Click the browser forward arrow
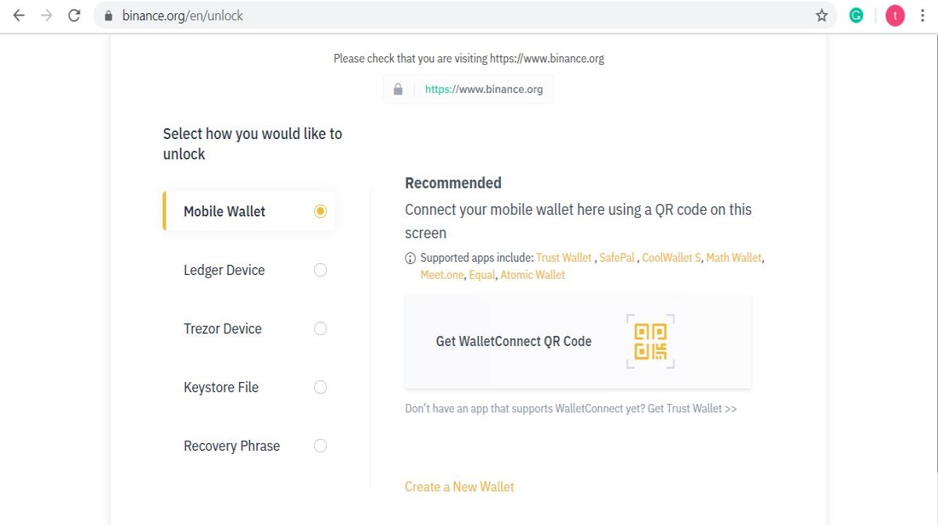This screenshot has width=938, height=525. click(46, 16)
